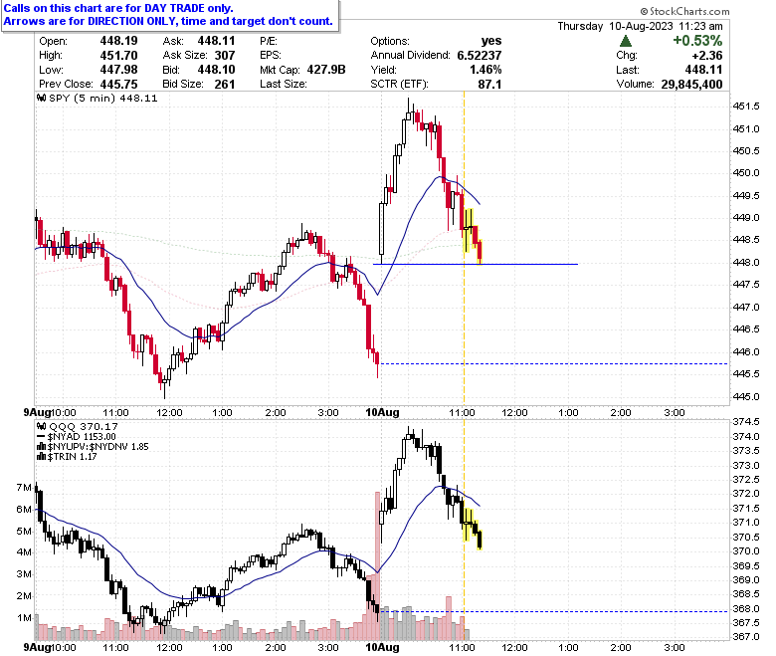Click the bar icon beside $TRIN legend
The width and height of the screenshot is (776, 656).
tap(42, 457)
